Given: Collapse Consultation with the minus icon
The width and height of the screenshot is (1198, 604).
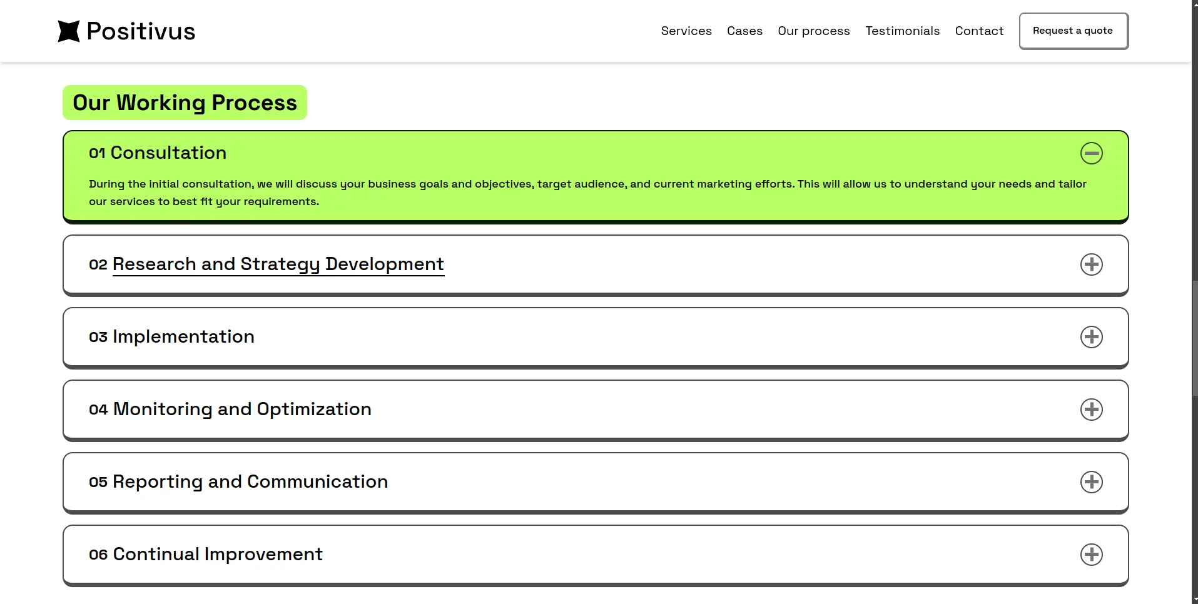Looking at the screenshot, I should pyautogui.click(x=1091, y=153).
